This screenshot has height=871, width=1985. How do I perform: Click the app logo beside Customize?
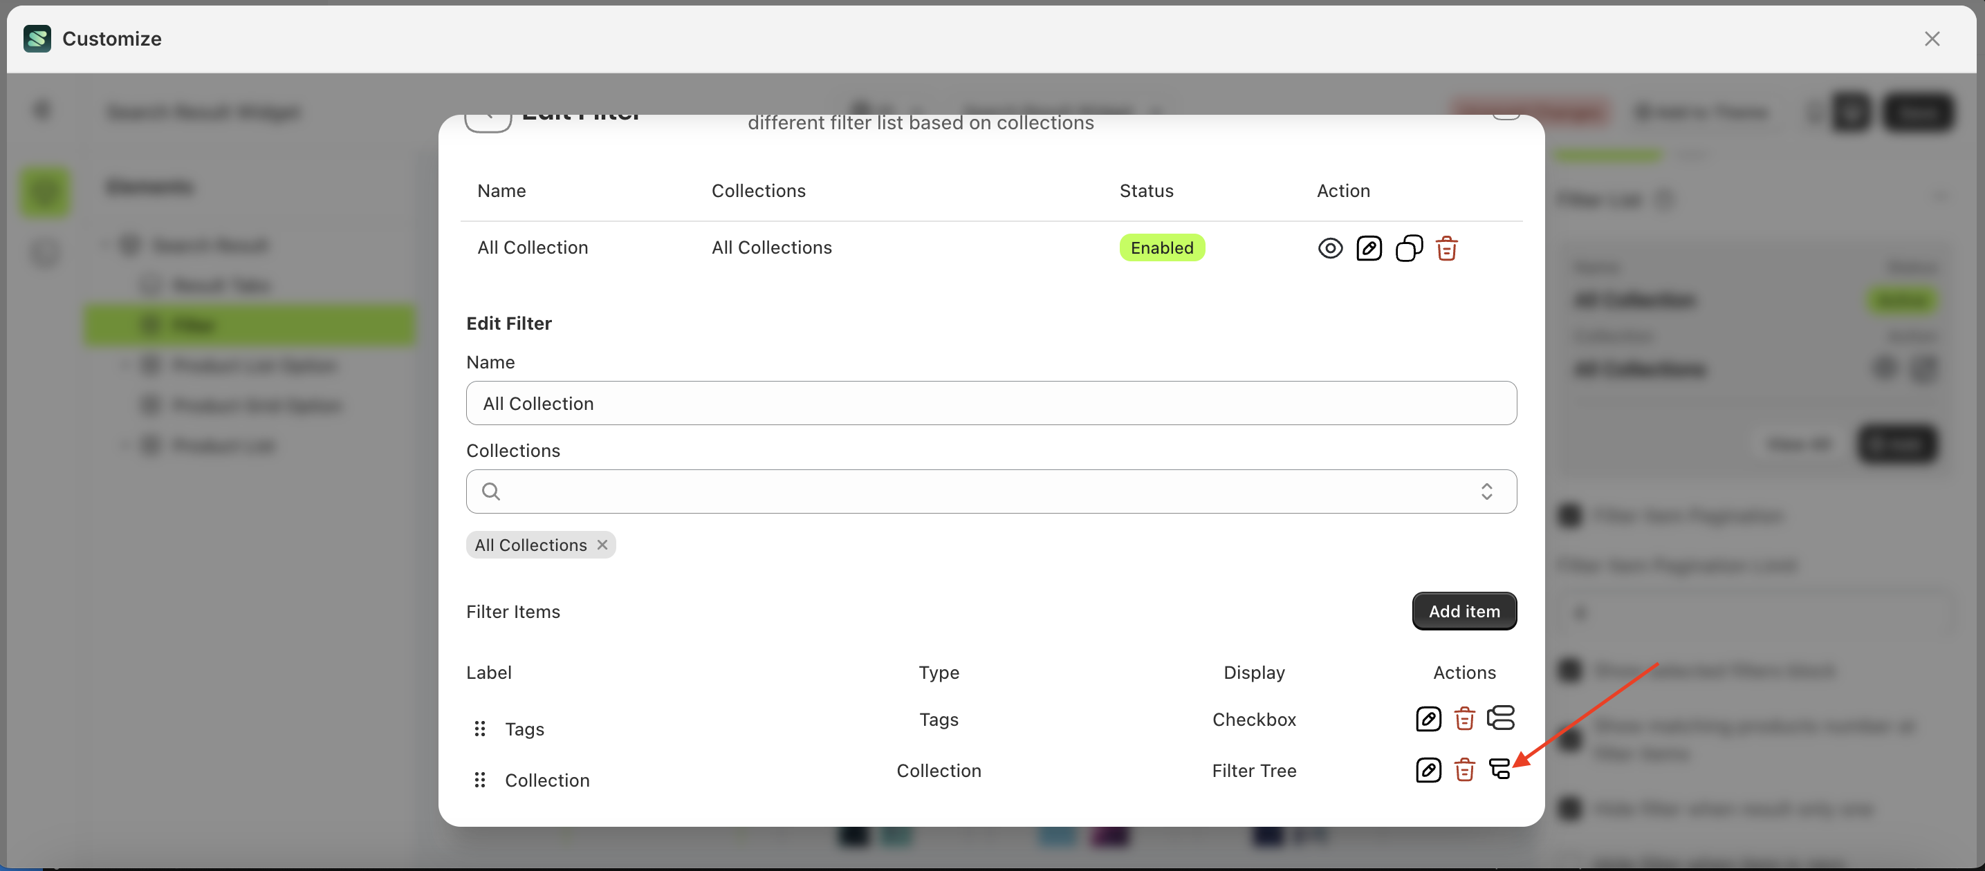point(37,39)
